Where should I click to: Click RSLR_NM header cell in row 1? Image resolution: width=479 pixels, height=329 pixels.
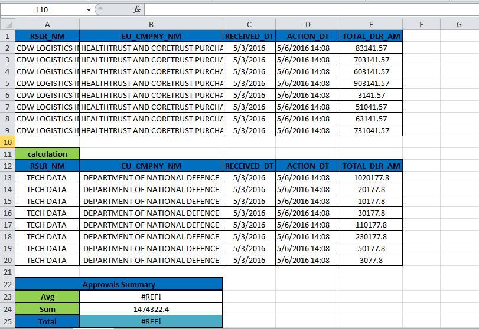(x=47, y=37)
